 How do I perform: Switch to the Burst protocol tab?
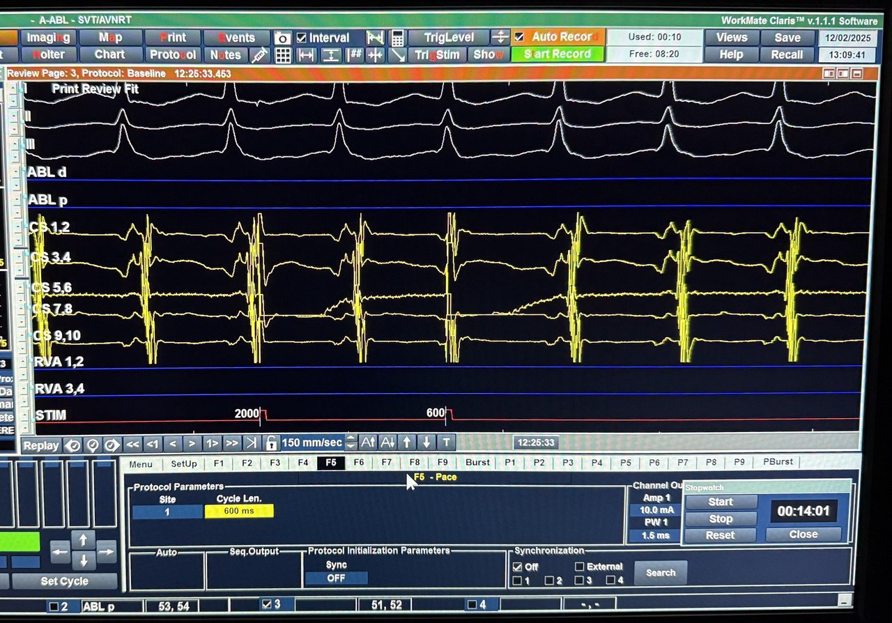(477, 462)
